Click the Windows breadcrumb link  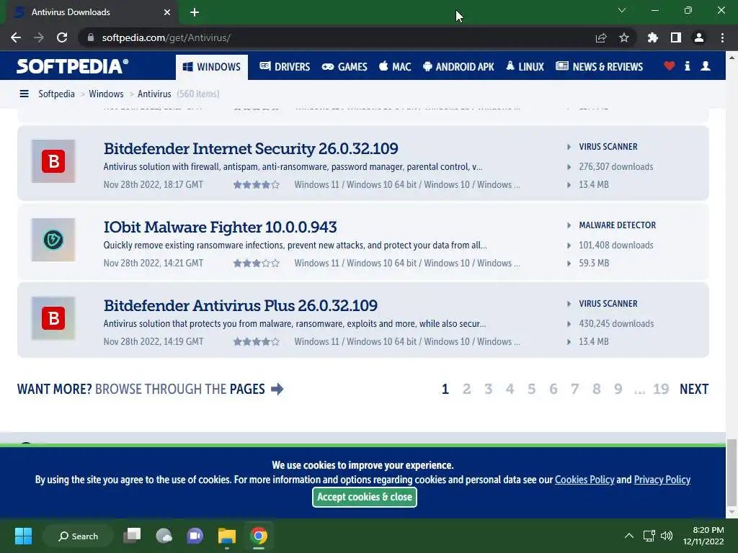106,94
